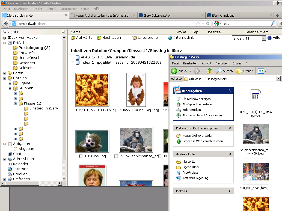This screenshot has height=211, width=282.
Task: Switch to the IServ Dokumentation tab
Action: pos(157,16)
